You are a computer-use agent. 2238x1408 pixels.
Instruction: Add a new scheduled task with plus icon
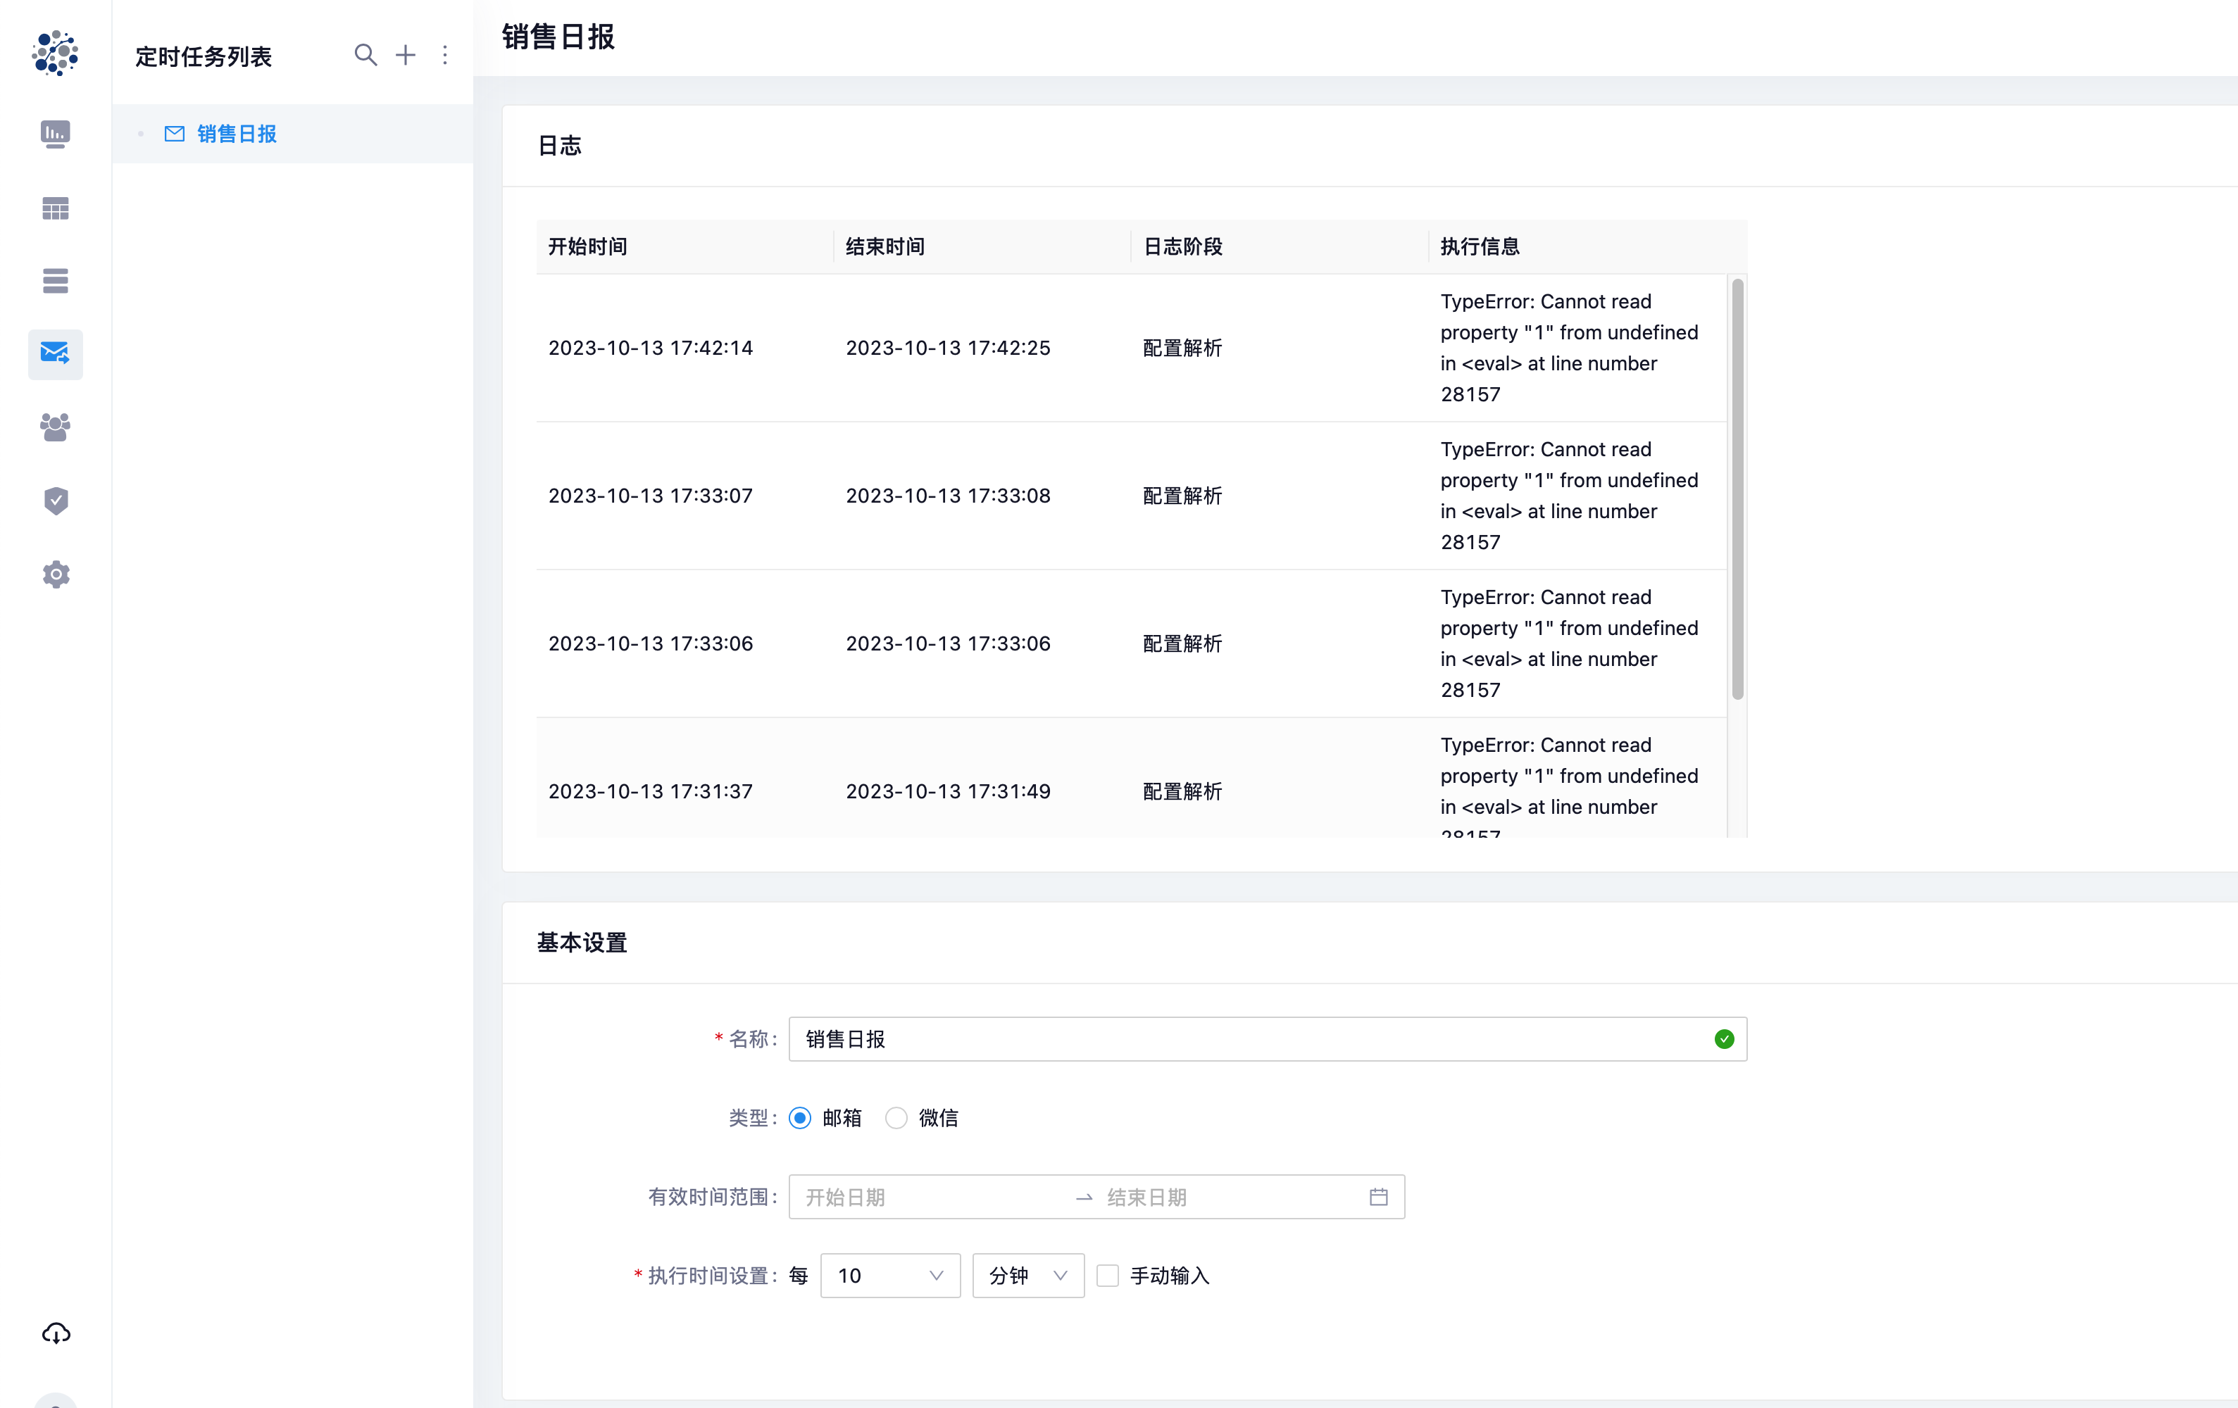[405, 55]
